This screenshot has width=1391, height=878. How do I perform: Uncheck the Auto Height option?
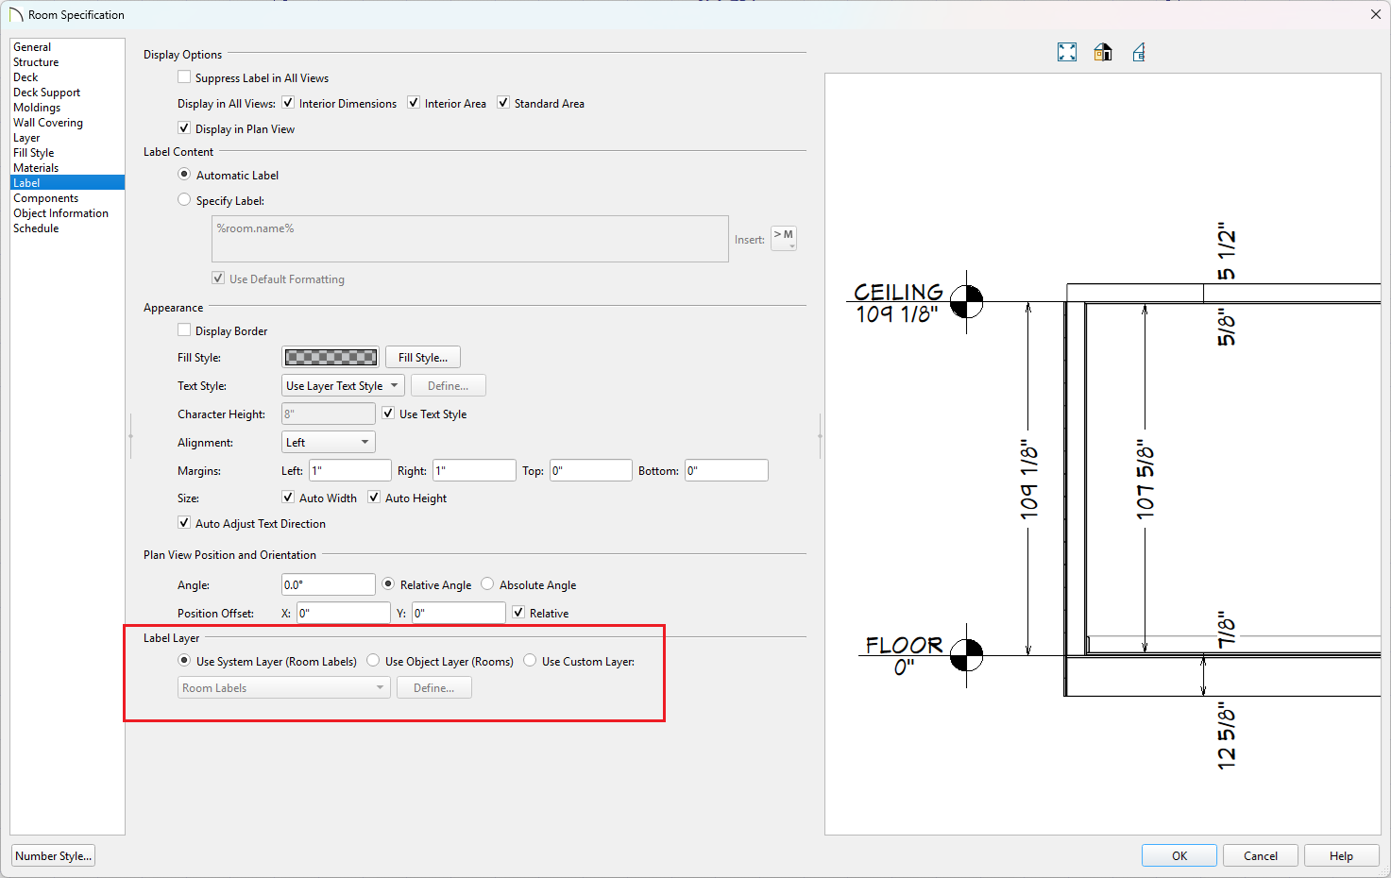(374, 498)
